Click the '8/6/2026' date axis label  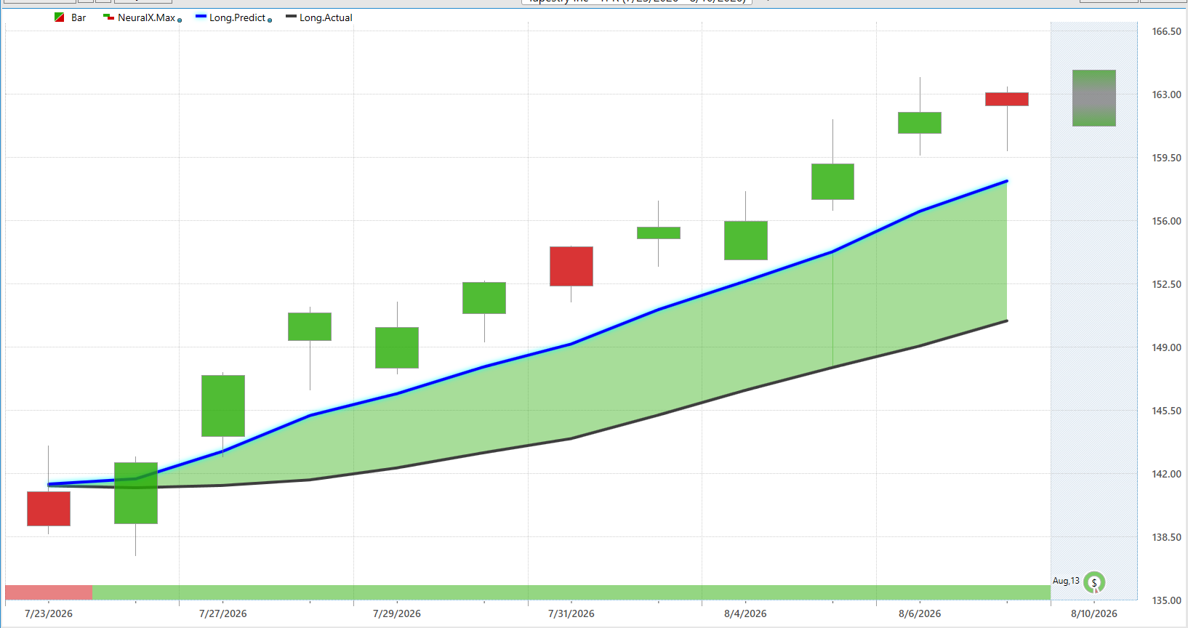point(920,613)
